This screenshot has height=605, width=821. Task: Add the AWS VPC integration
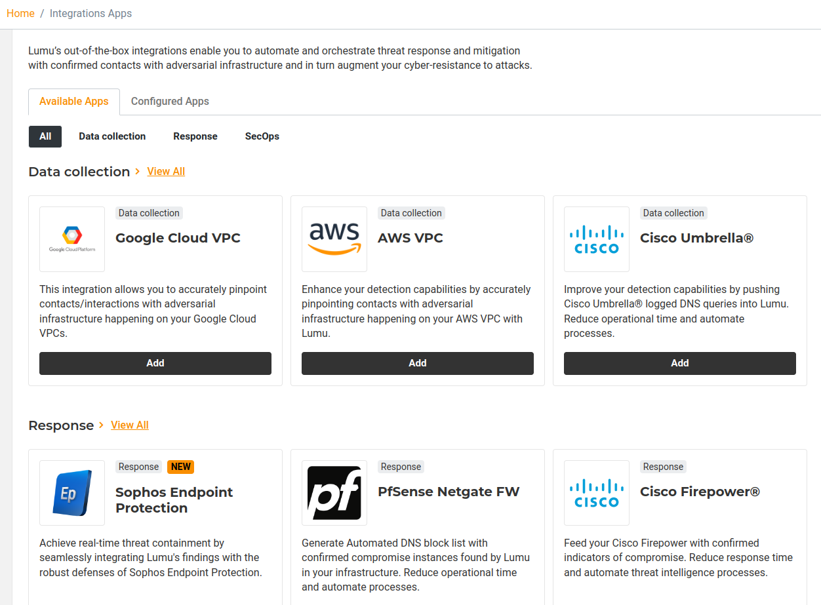tap(418, 363)
